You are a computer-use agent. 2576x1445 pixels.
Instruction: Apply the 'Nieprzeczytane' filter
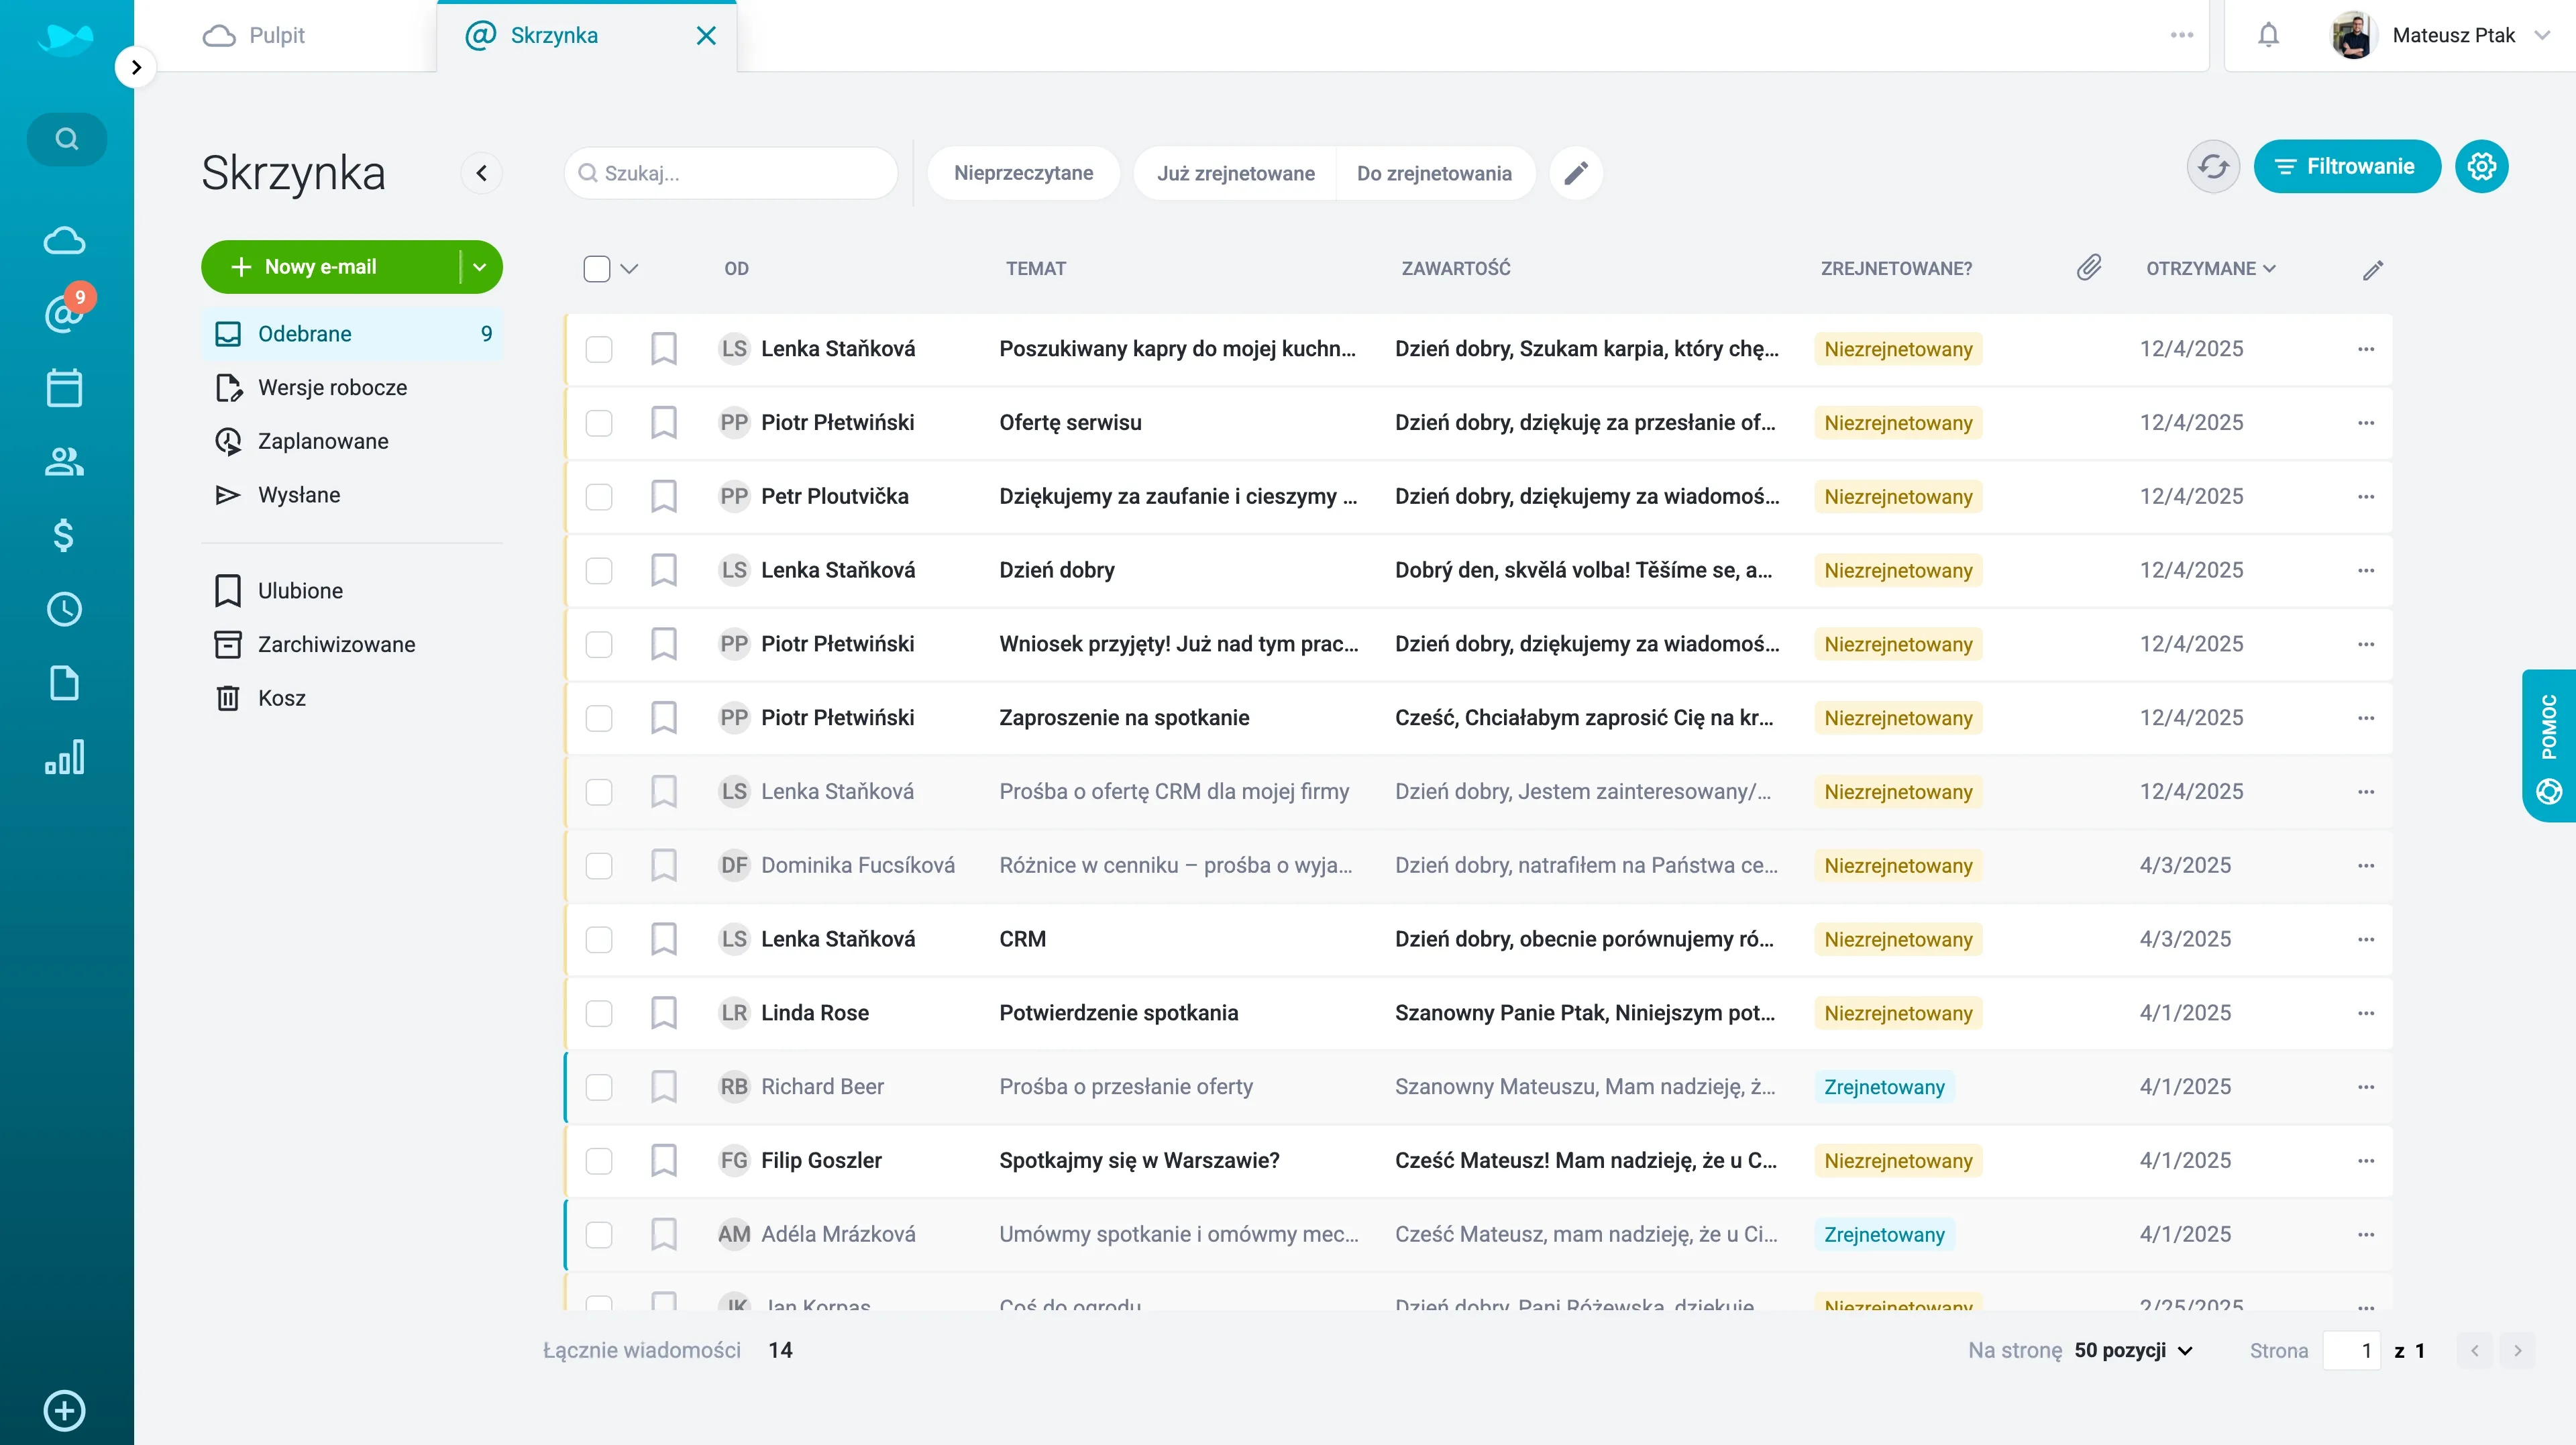[x=1023, y=173]
